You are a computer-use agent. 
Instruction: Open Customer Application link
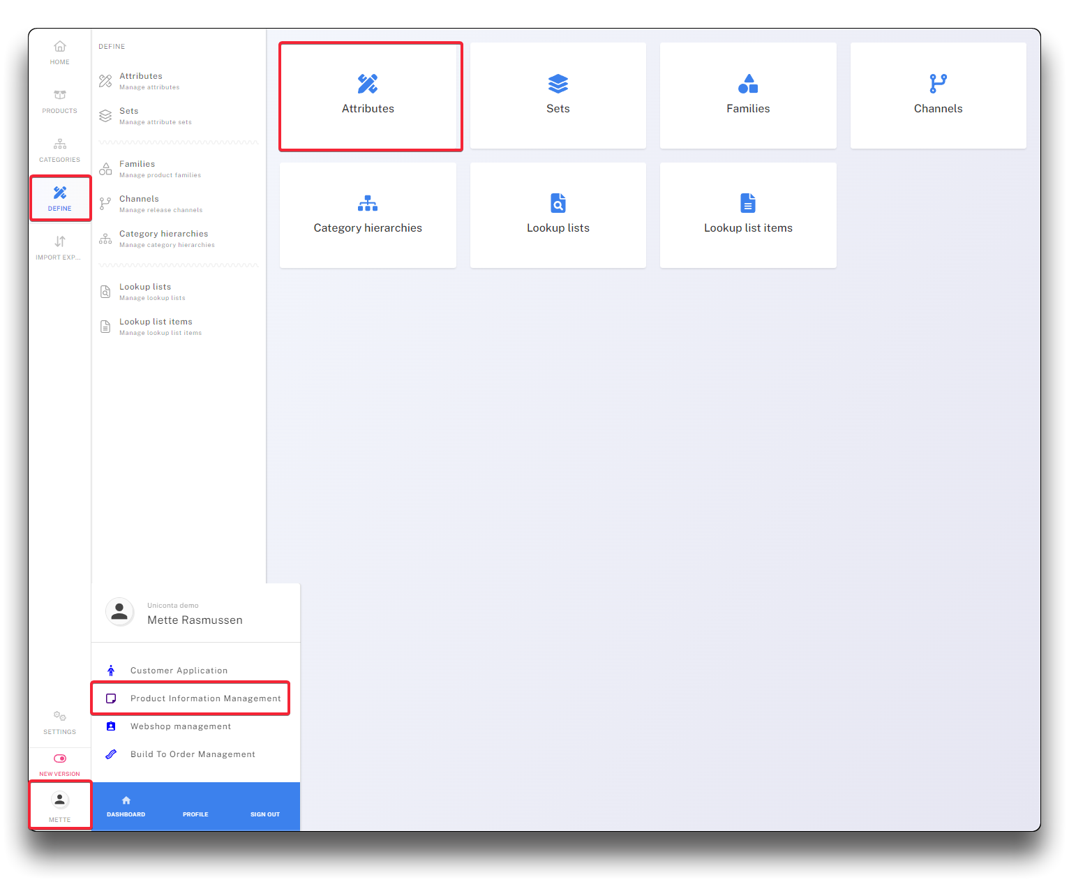point(179,671)
